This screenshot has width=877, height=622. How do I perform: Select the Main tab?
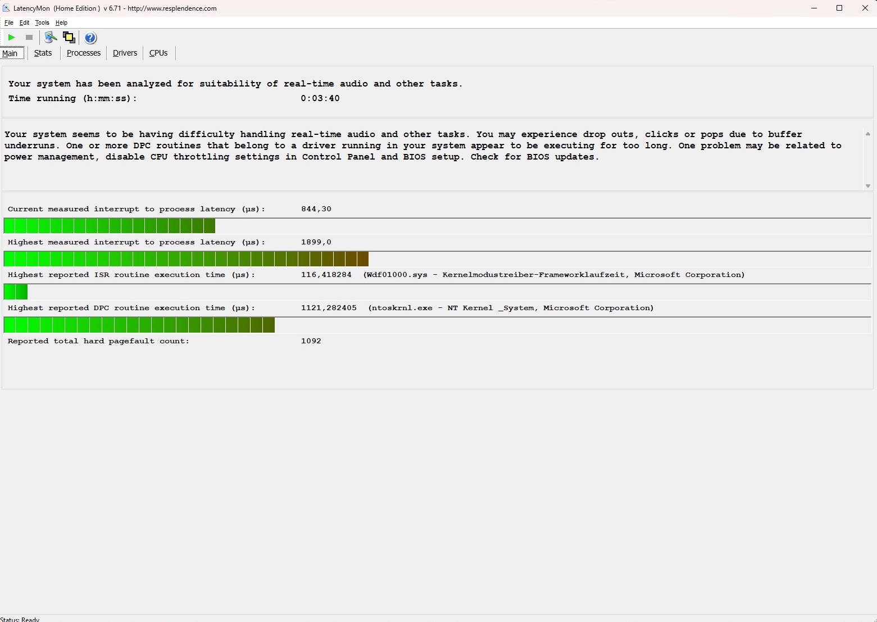point(10,53)
